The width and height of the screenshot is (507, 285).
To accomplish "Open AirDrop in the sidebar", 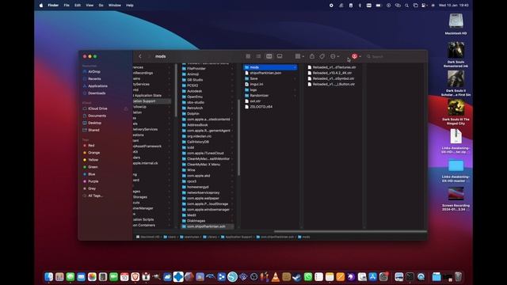I will pos(94,71).
